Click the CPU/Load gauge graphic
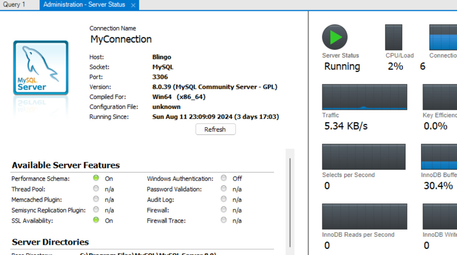This screenshot has width=457, height=255. coord(394,37)
